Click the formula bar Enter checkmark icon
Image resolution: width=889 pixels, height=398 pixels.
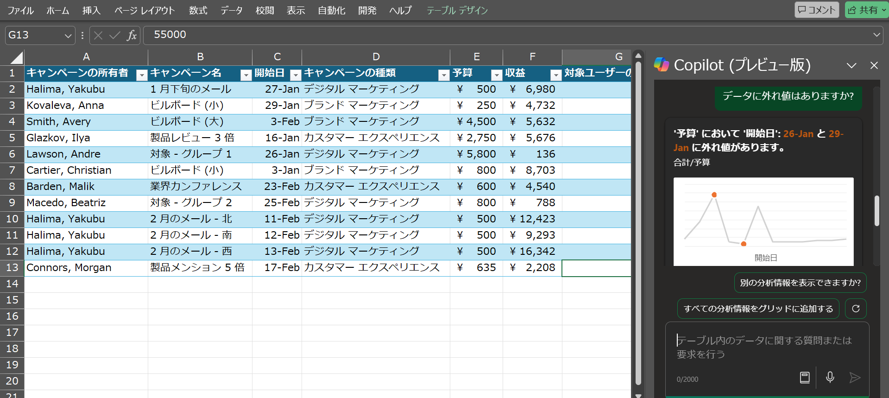click(x=115, y=35)
